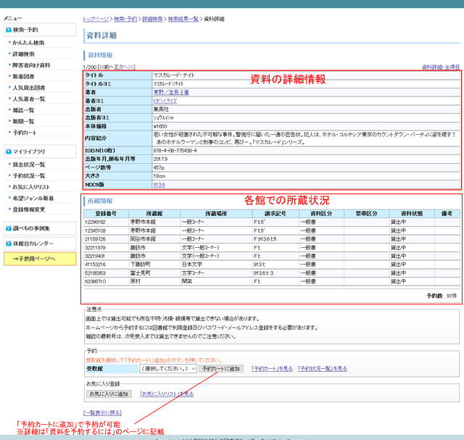
Task: Click the author reading ヒガシノケイゴ link
Action: [165, 101]
